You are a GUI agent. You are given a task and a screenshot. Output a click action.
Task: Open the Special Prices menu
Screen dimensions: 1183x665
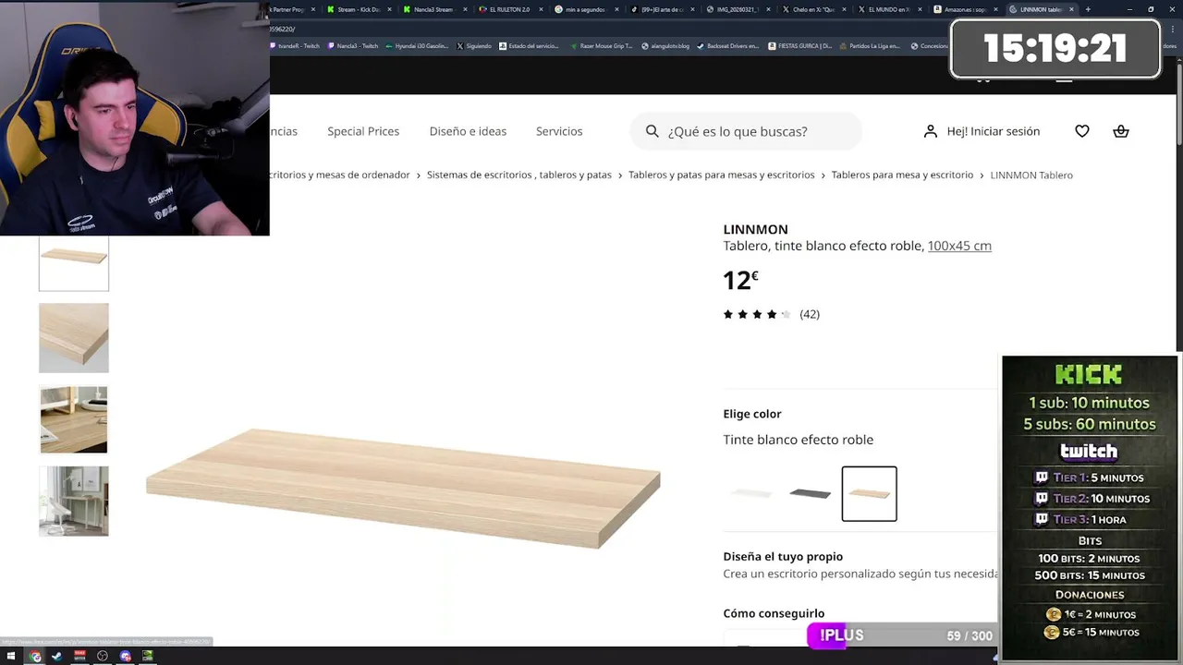click(363, 131)
